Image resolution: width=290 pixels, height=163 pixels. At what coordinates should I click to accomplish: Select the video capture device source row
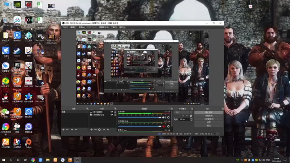103,114
